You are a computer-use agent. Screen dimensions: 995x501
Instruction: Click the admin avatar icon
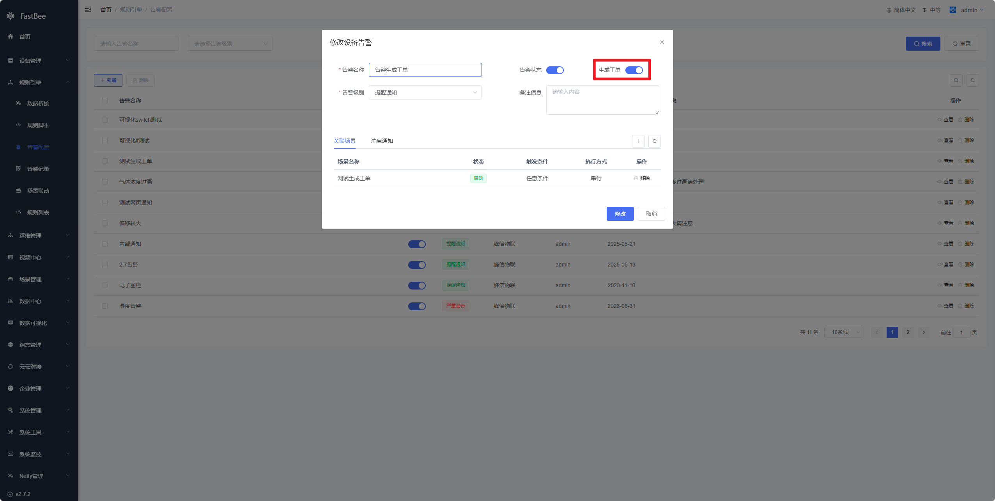tap(953, 10)
